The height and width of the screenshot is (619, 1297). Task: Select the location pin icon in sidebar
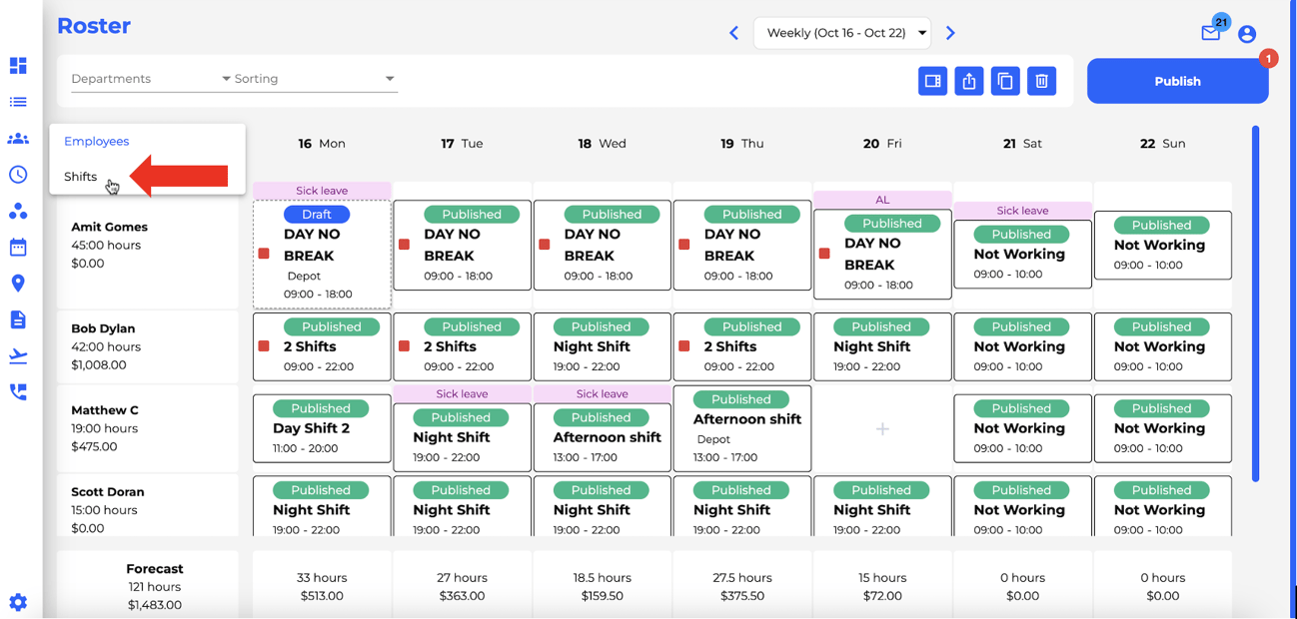(17, 283)
